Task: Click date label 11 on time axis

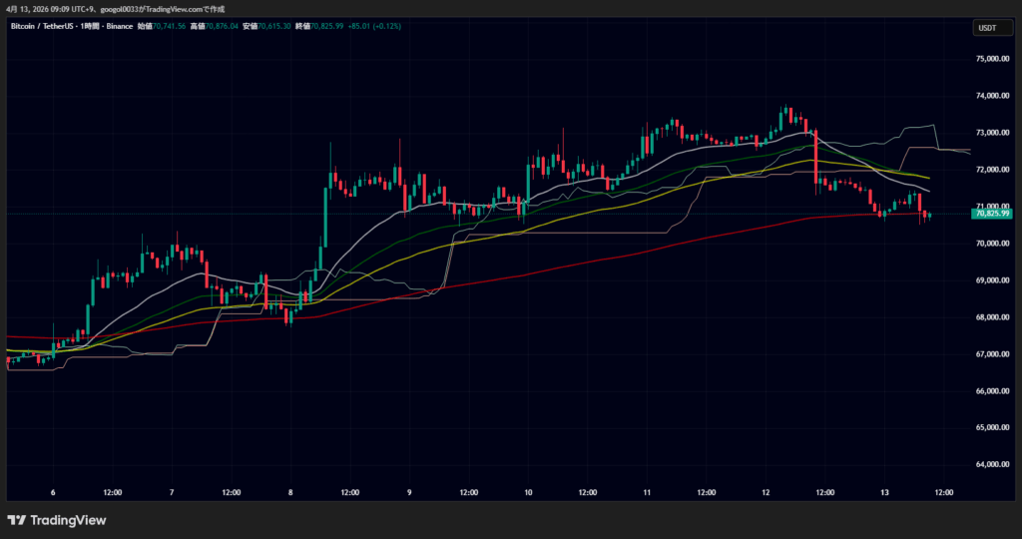Action: click(647, 493)
